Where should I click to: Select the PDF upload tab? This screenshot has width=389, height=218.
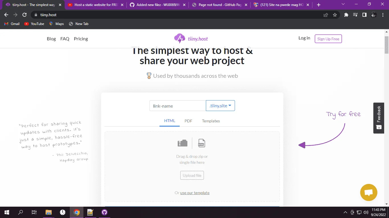click(188, 121)
